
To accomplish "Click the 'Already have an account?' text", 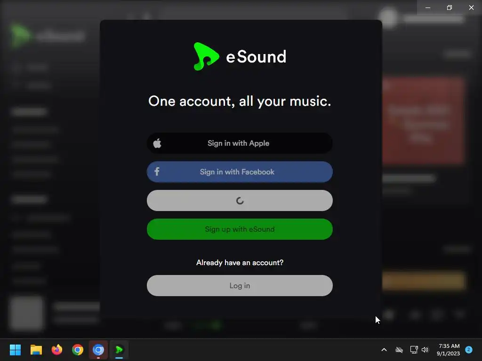I will click(x=240, y=262).
